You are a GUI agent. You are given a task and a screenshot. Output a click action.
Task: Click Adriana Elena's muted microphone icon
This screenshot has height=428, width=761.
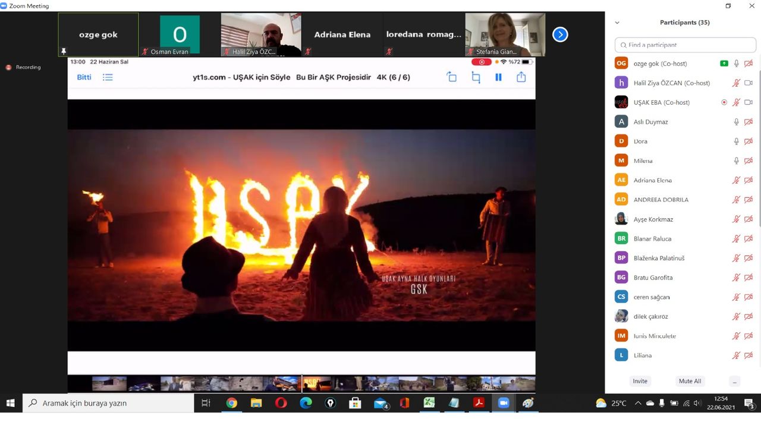point(736,180)
